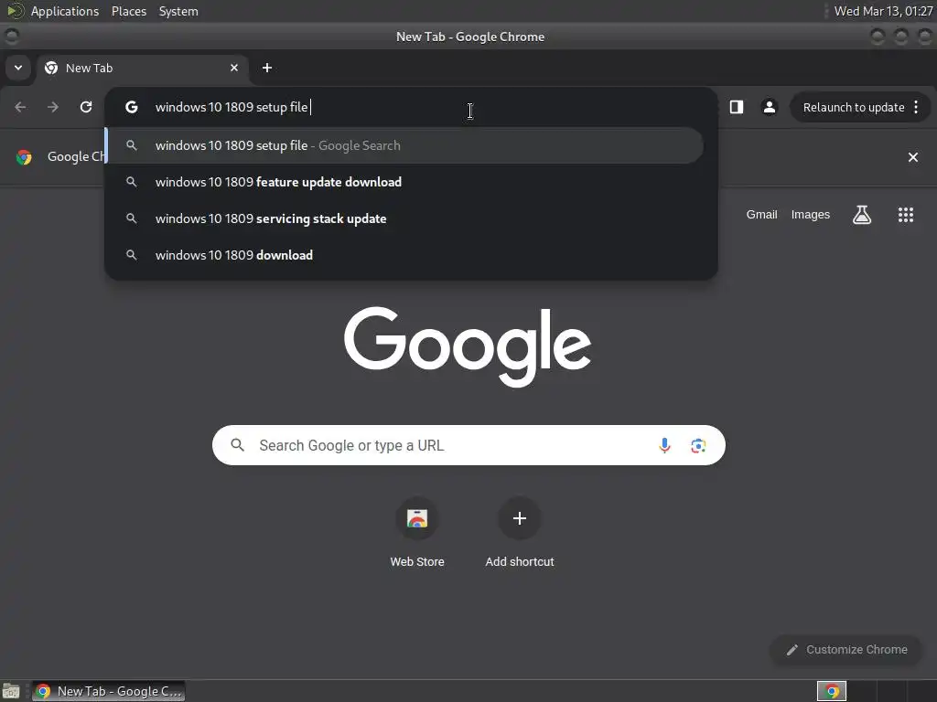Click Add shortcut plus button

(x=520, y=518)
